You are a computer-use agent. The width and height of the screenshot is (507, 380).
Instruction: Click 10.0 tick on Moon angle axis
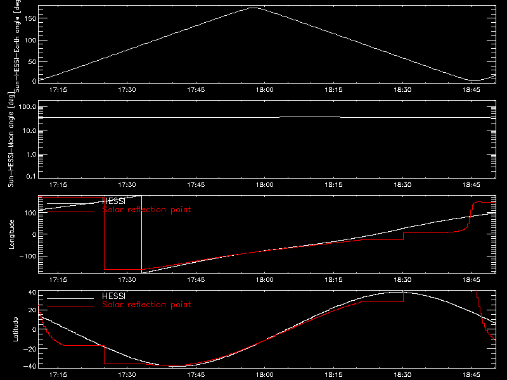pyautogui.click(x=30, y=130)
